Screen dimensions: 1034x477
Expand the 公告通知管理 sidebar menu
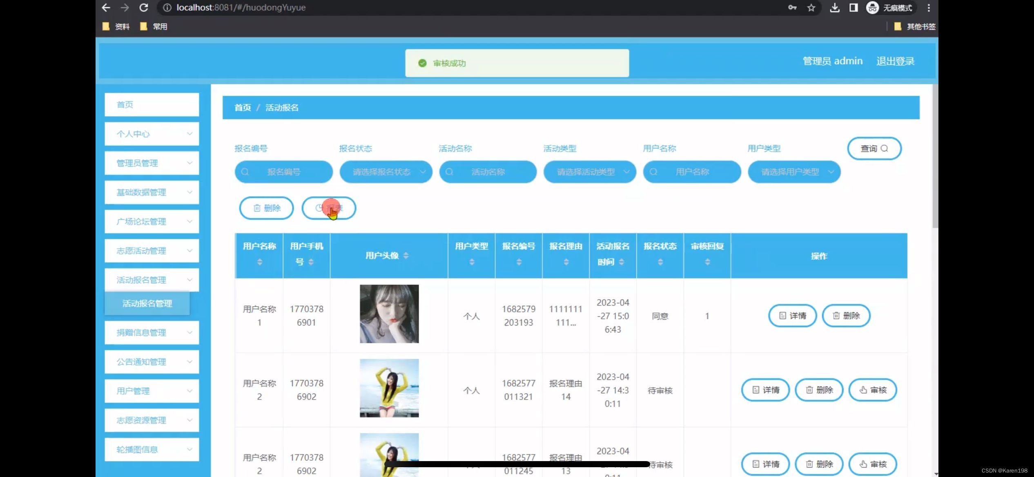[152, 362]
